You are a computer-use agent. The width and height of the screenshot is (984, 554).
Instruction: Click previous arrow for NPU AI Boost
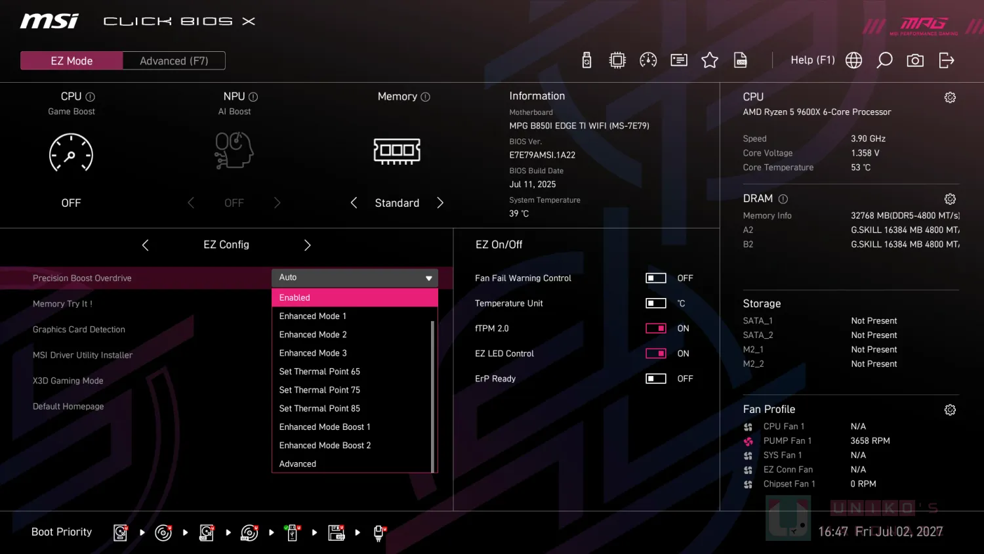tap(191, 203)
